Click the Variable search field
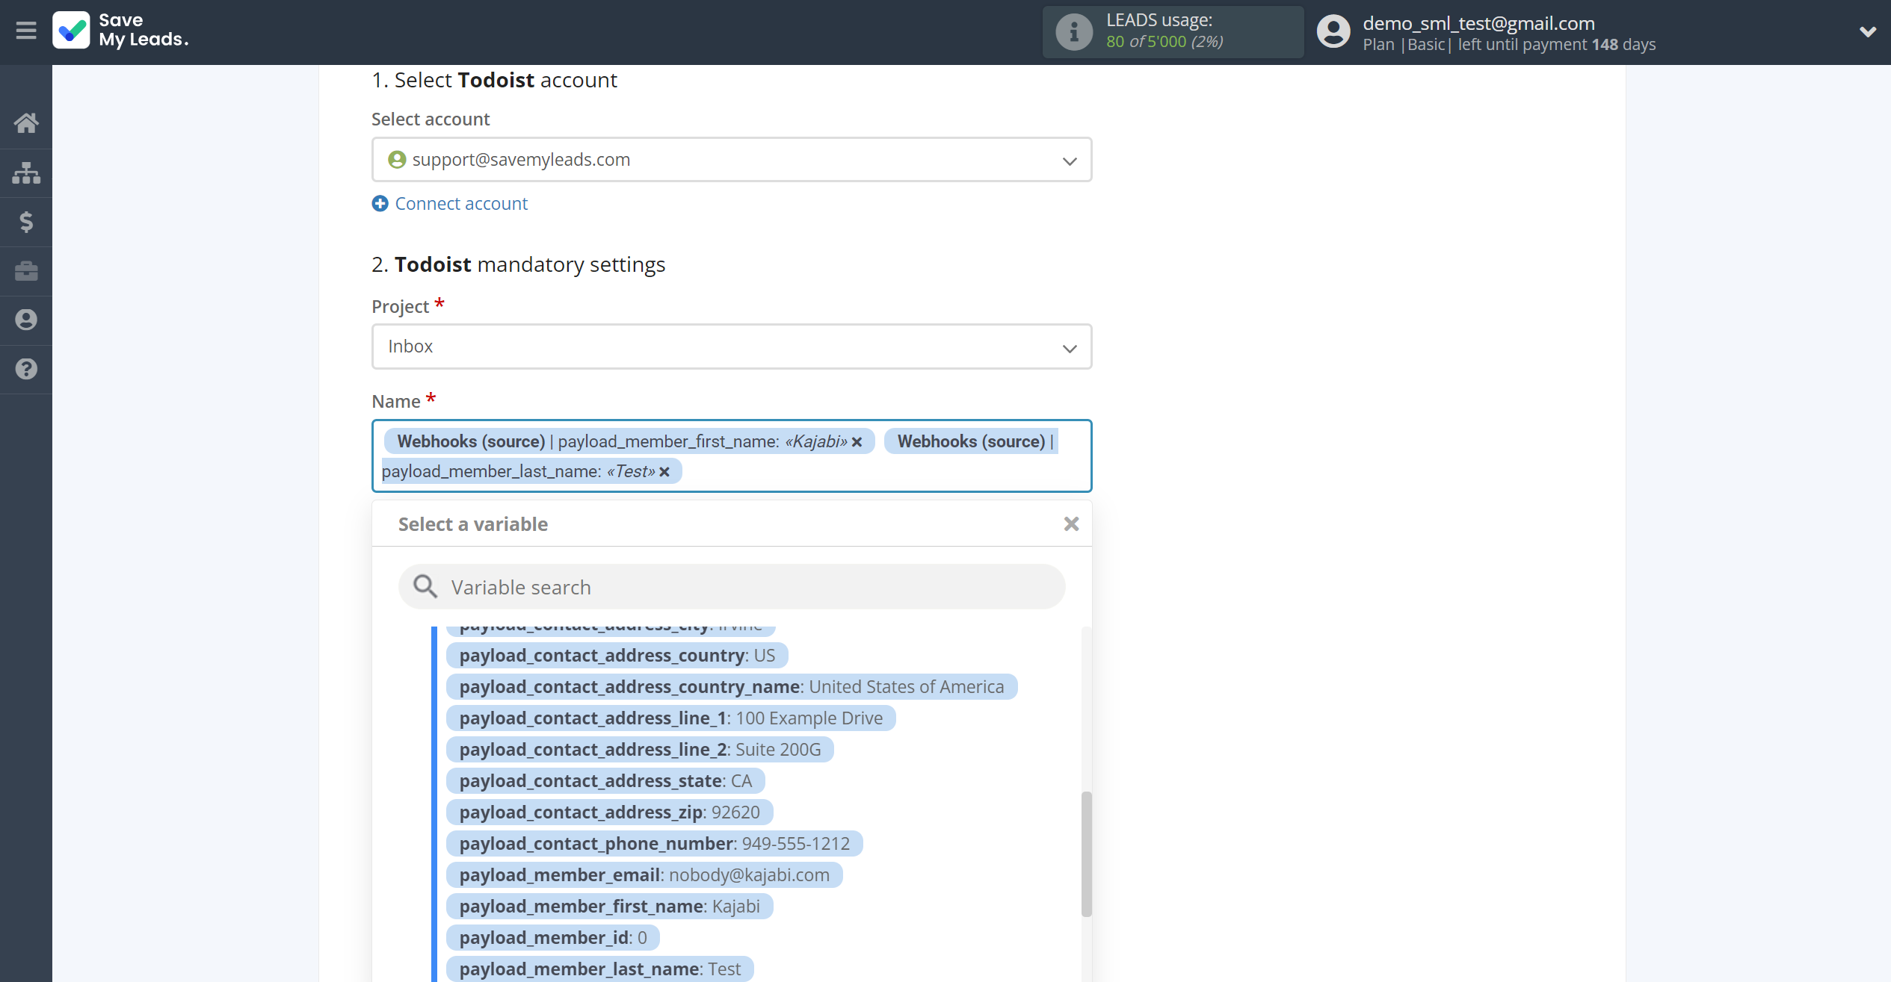This screenshot has height=982, width=1891. 732,587
